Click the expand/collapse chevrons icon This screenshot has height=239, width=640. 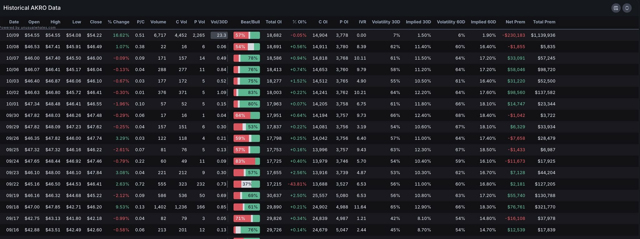pos(627,8)
